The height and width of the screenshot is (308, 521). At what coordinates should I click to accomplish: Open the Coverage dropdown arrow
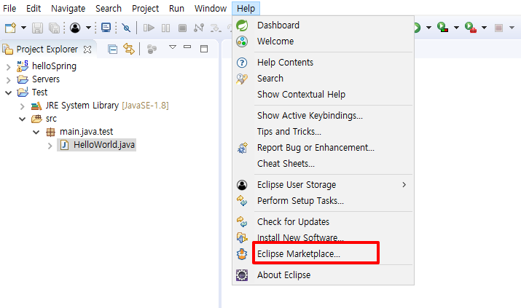pyautogui.click(x=457, y=28)
